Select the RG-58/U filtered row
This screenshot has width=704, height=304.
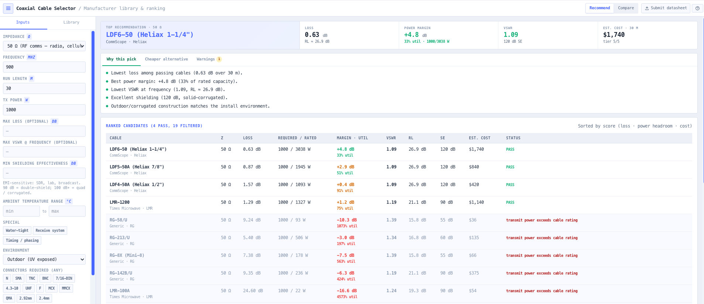click(399, 223)
